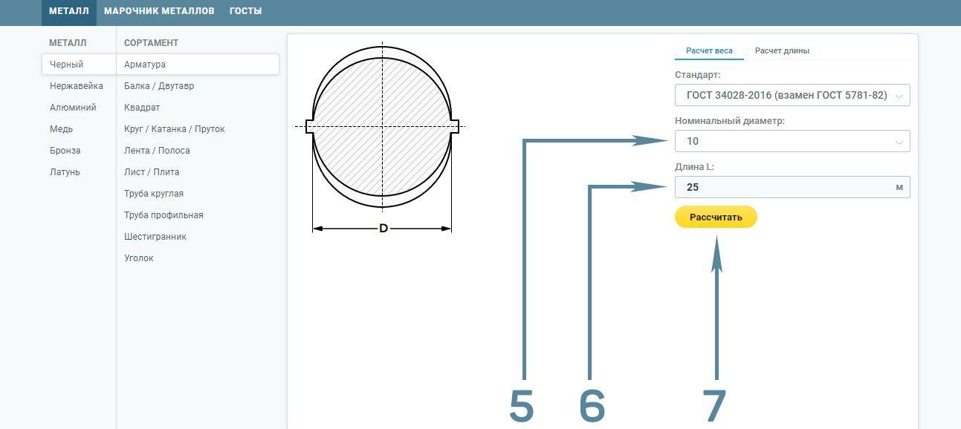Select Алюминий metal category
The width and height of the screenshot is (961, 429).
click(x=73, y=108)
